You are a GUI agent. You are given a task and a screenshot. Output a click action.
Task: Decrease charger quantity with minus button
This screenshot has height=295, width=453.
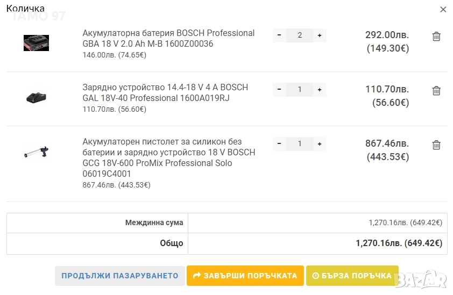pos(279,90)
